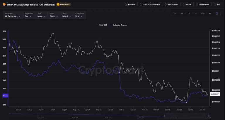
Task: Select the 1D time range
Action: 175,13
